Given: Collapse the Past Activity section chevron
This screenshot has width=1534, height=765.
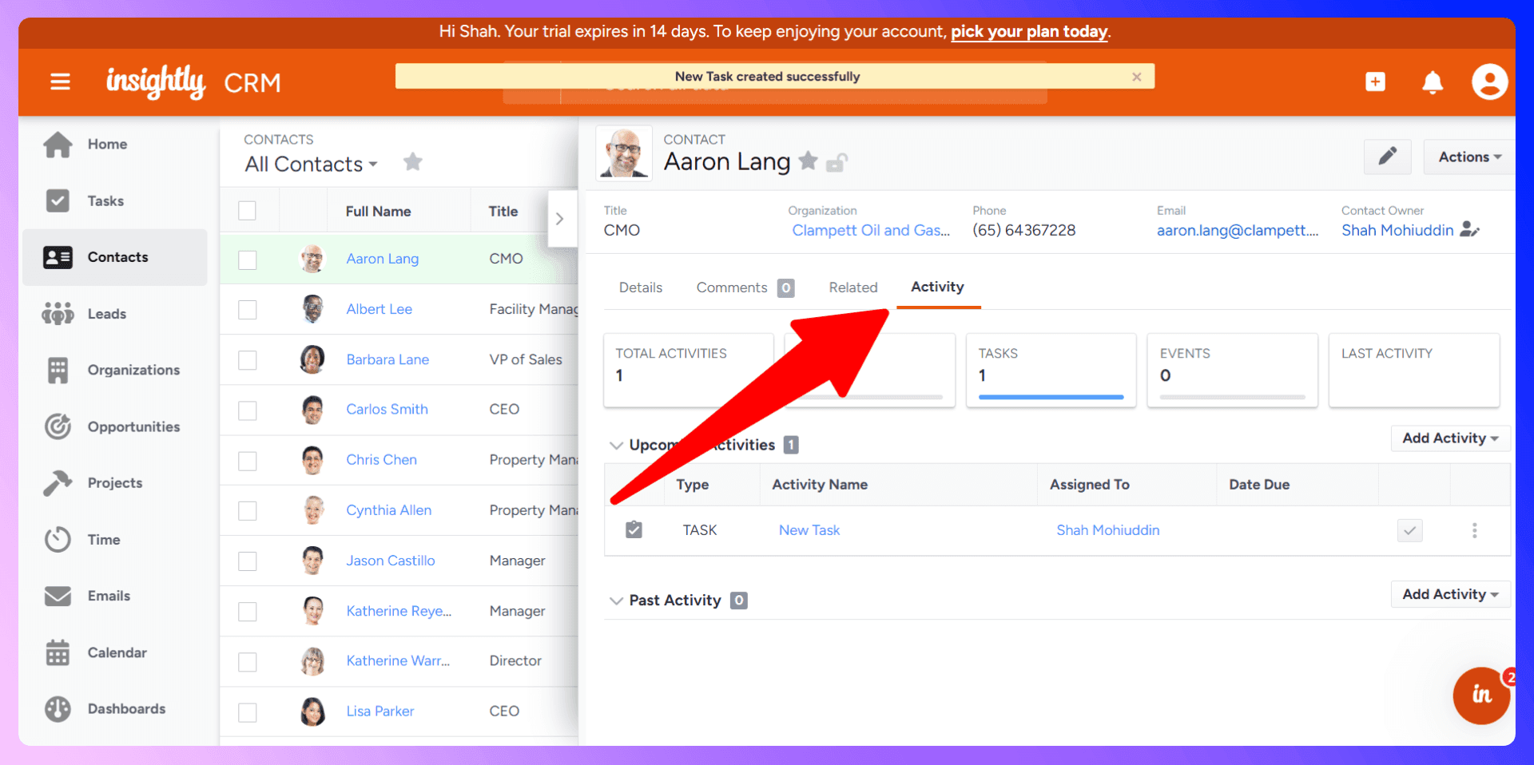Looking at the screenshot, I should coord(616,601).
